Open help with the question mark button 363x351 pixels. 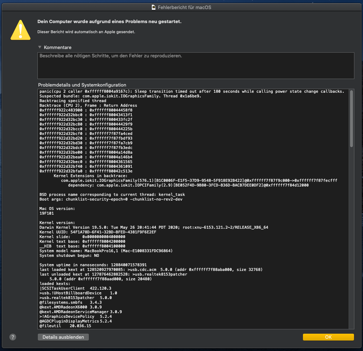point(13,337)
